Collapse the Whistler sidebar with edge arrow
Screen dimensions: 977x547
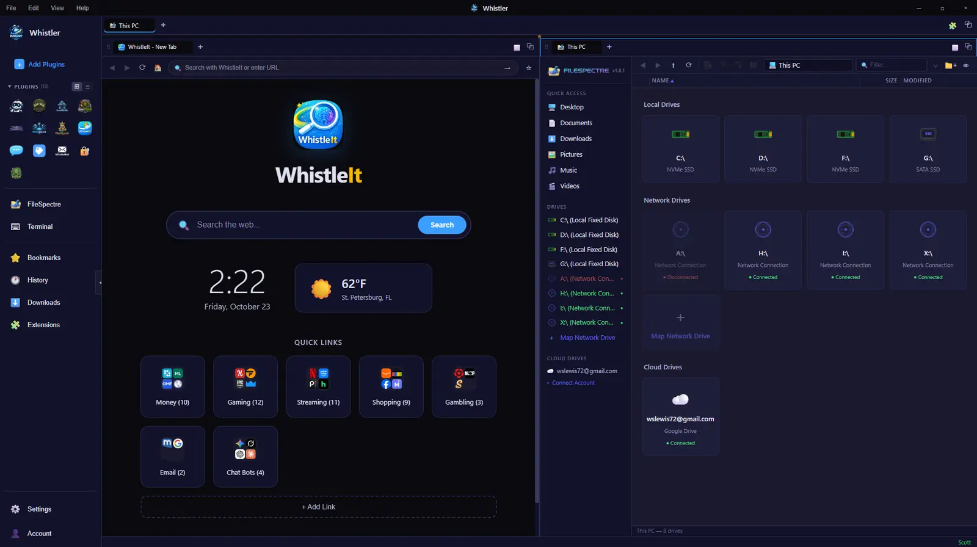pos(99,283)
